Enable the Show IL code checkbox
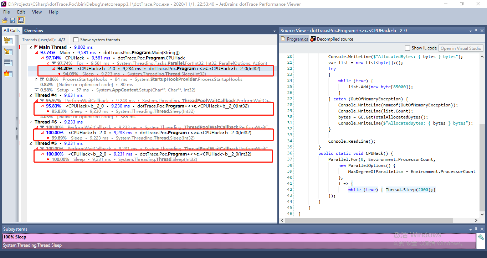 [407, 48]
